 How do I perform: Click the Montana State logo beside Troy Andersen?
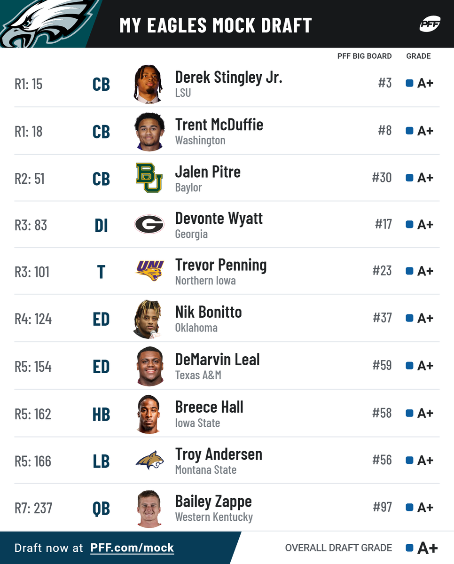pyautogui.click(x=149, y=460)
